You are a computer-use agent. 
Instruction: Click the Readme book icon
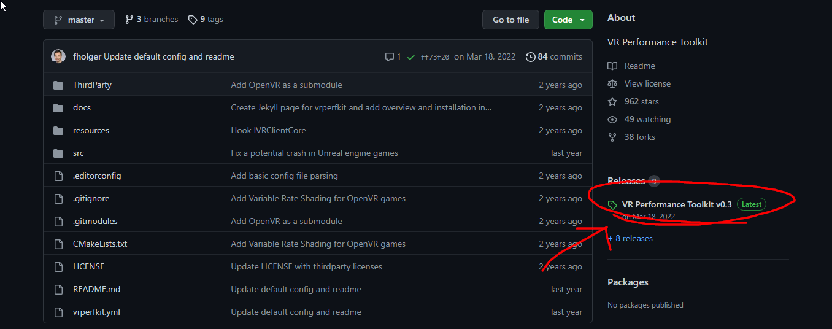pyautogui.click(x=612, y=66)
